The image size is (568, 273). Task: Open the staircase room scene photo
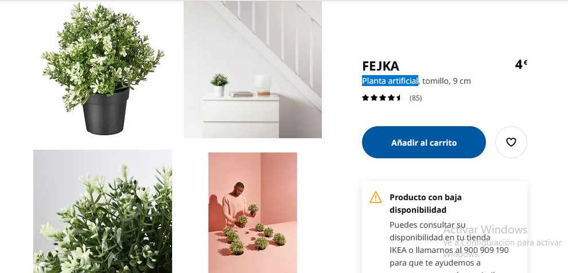pos(252,69)
